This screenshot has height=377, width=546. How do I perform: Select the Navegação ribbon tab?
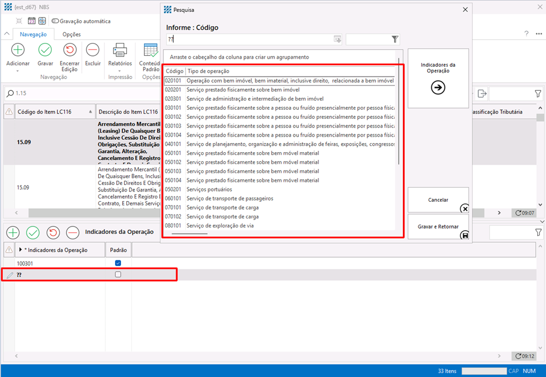pos(33,34)
